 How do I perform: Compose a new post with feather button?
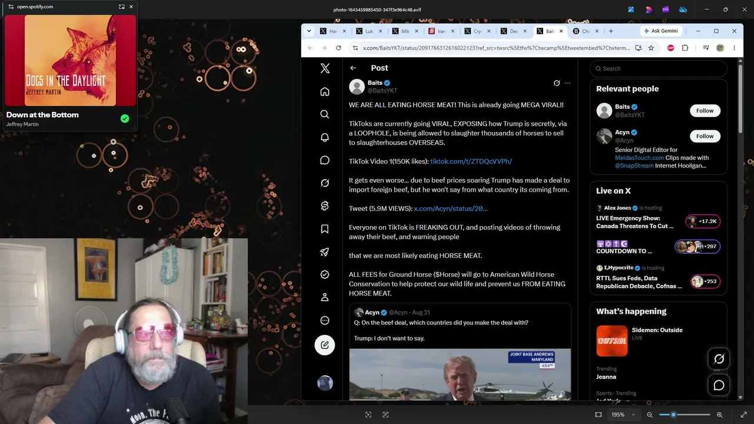[325, 345]
